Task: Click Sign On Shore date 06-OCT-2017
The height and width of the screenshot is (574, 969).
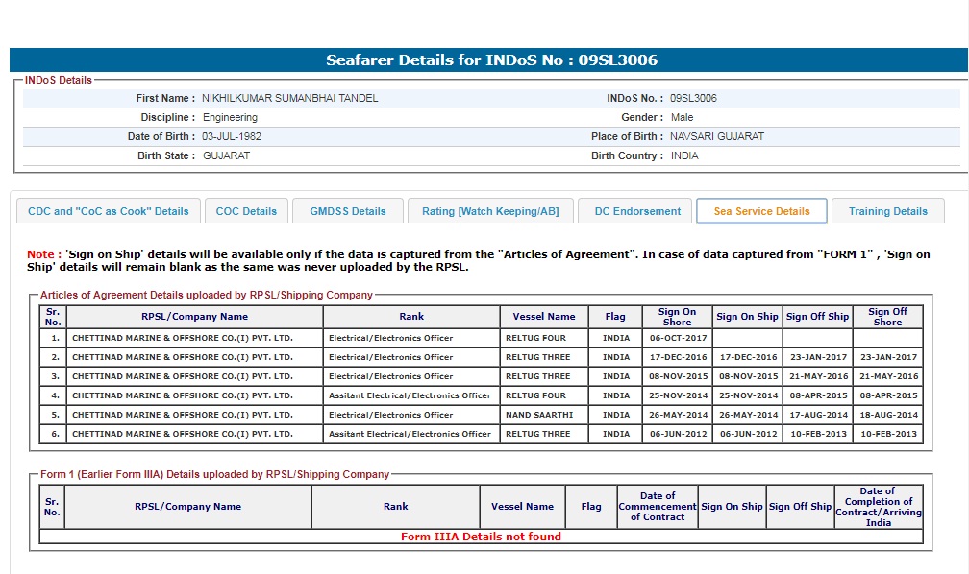Action: (x=677, y=338)
